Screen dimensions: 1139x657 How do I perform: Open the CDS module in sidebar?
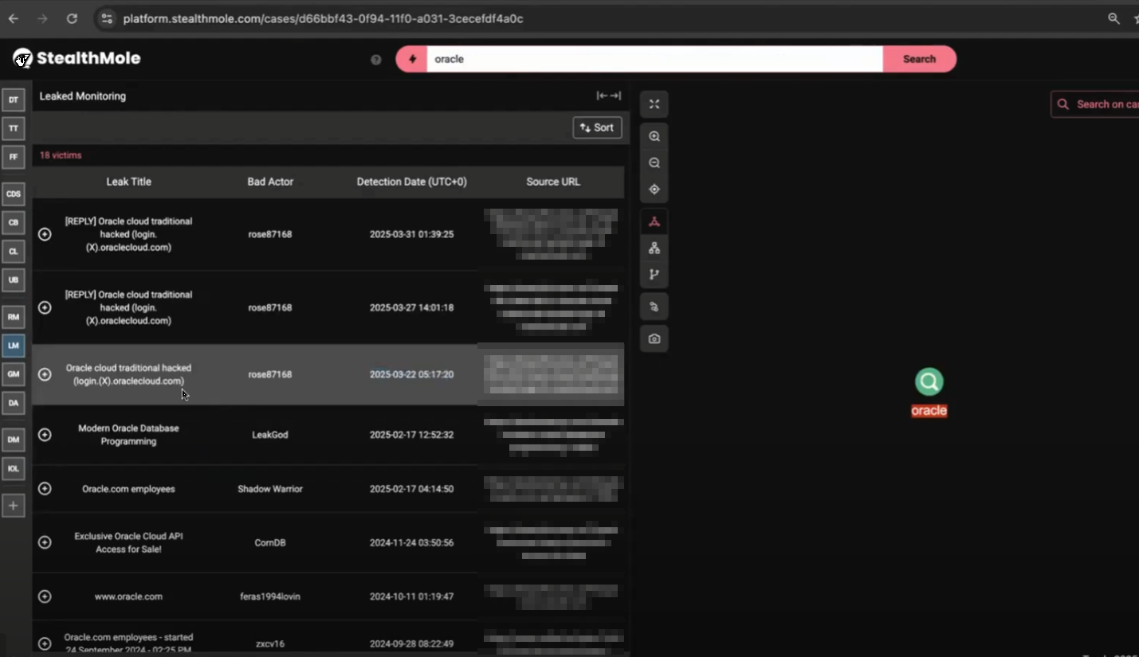pos(14,194)
